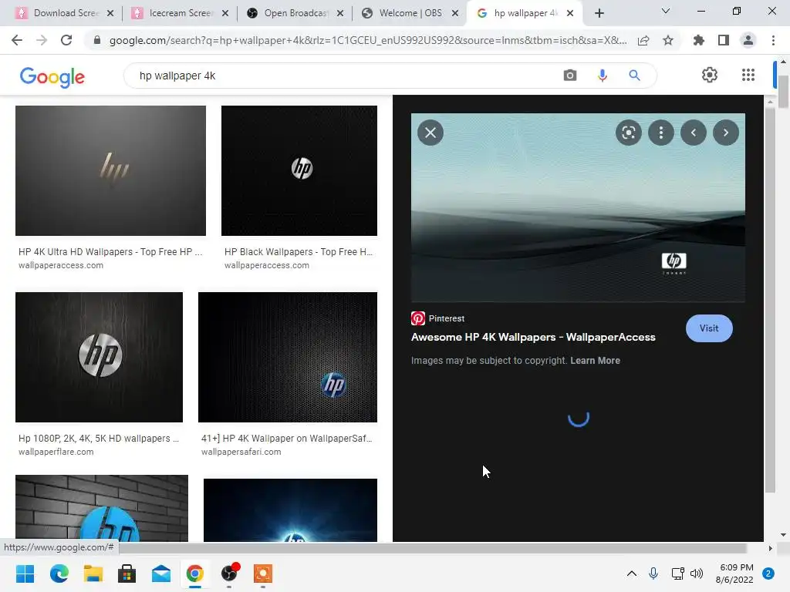Open Google quick settings gear
This screenshot has height=592, width=790.
click(x=710, y=75)
